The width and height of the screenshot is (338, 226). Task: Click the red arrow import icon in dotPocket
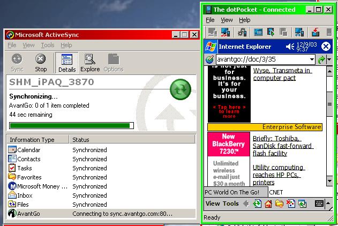tap(316, 32)
